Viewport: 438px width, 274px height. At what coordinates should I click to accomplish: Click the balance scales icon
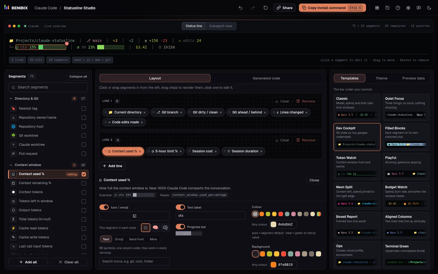click(408, 8)
